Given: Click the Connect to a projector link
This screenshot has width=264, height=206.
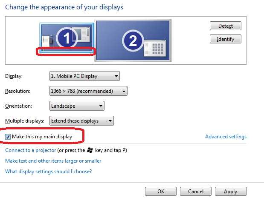Looking at the screenshot, I should pos(30,150).
